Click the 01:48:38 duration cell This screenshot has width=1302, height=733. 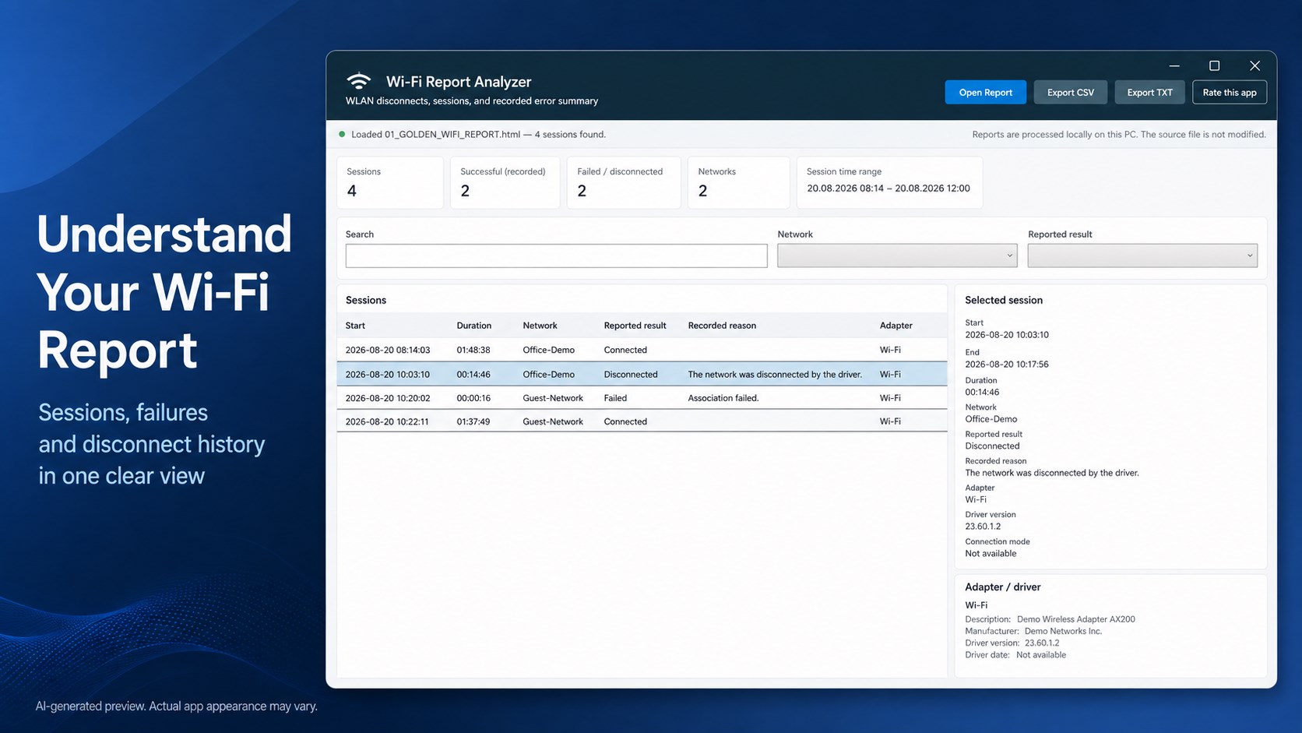473,351
